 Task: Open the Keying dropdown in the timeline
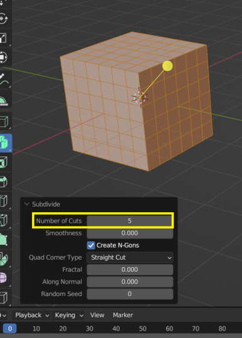68,315
